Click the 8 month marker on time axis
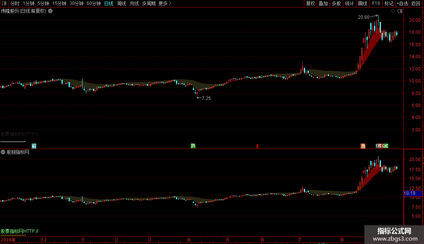Viewport: 424px width, 244px height. 342,239
